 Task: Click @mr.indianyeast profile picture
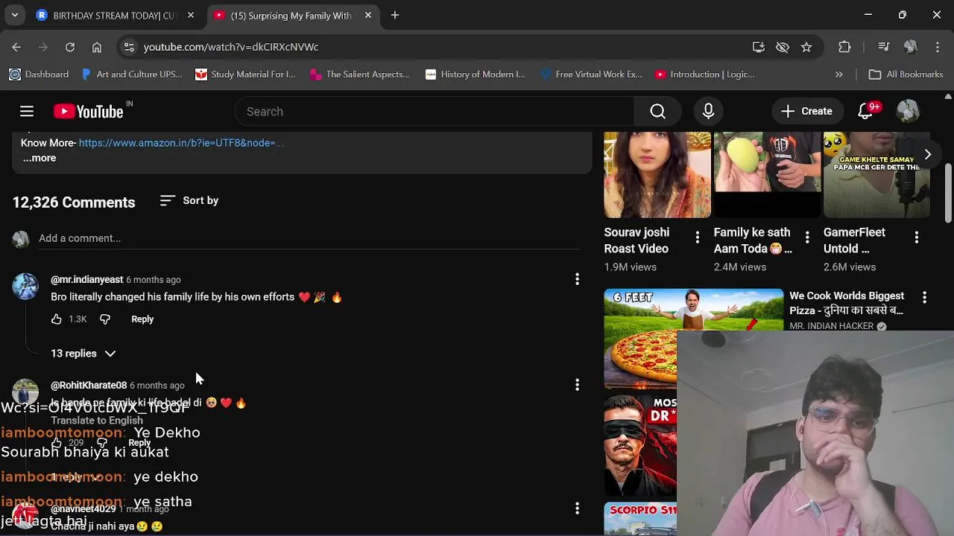(x=25, y=287)
